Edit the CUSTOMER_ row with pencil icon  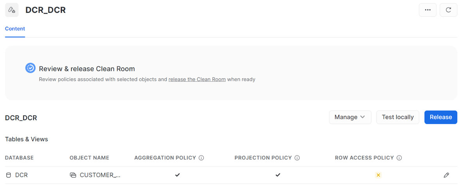click(x=446, y=175)
